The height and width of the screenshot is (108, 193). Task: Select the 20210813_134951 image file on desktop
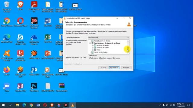point(62,72)
